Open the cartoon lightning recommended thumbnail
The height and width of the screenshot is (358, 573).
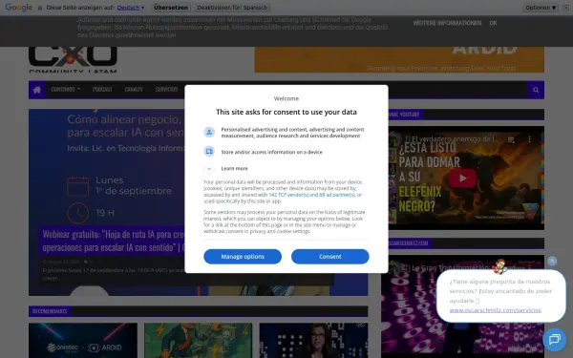tap(198, 341)
